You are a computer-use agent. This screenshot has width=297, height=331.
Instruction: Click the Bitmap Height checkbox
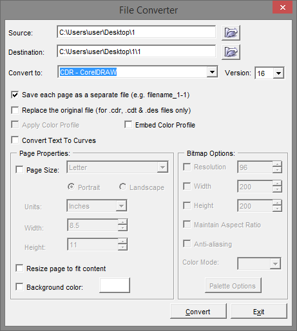[187, 205]
